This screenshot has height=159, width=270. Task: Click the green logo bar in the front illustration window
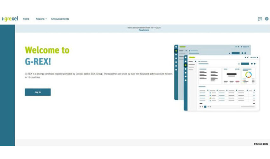click(192, 58)
